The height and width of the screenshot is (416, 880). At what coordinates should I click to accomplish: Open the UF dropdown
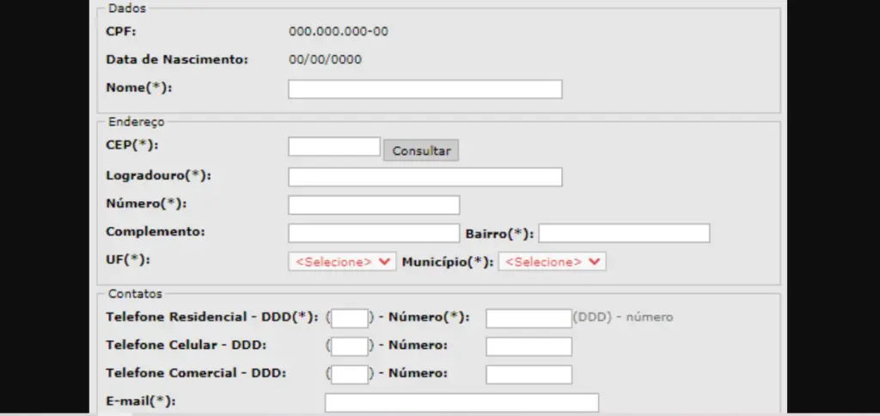(x=342, y=261)
